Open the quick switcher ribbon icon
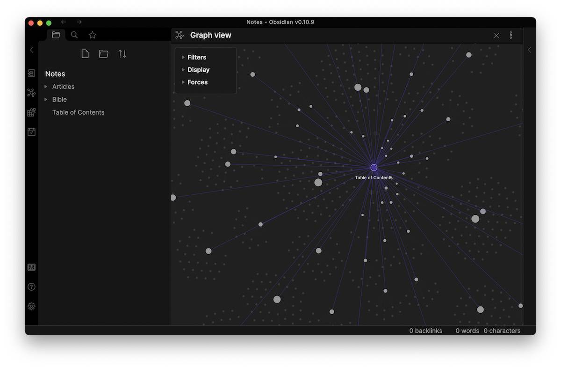561x368 pixels. [x=31, y=74]
